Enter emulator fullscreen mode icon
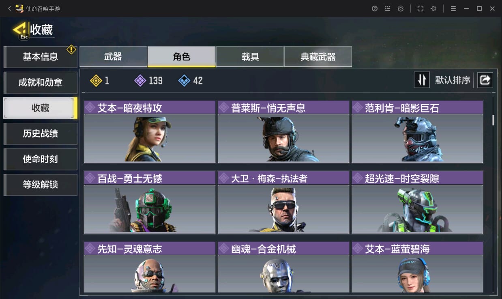The width and height of the screenshot is (502, 299). pyautogui.click(x=420, y=9)
